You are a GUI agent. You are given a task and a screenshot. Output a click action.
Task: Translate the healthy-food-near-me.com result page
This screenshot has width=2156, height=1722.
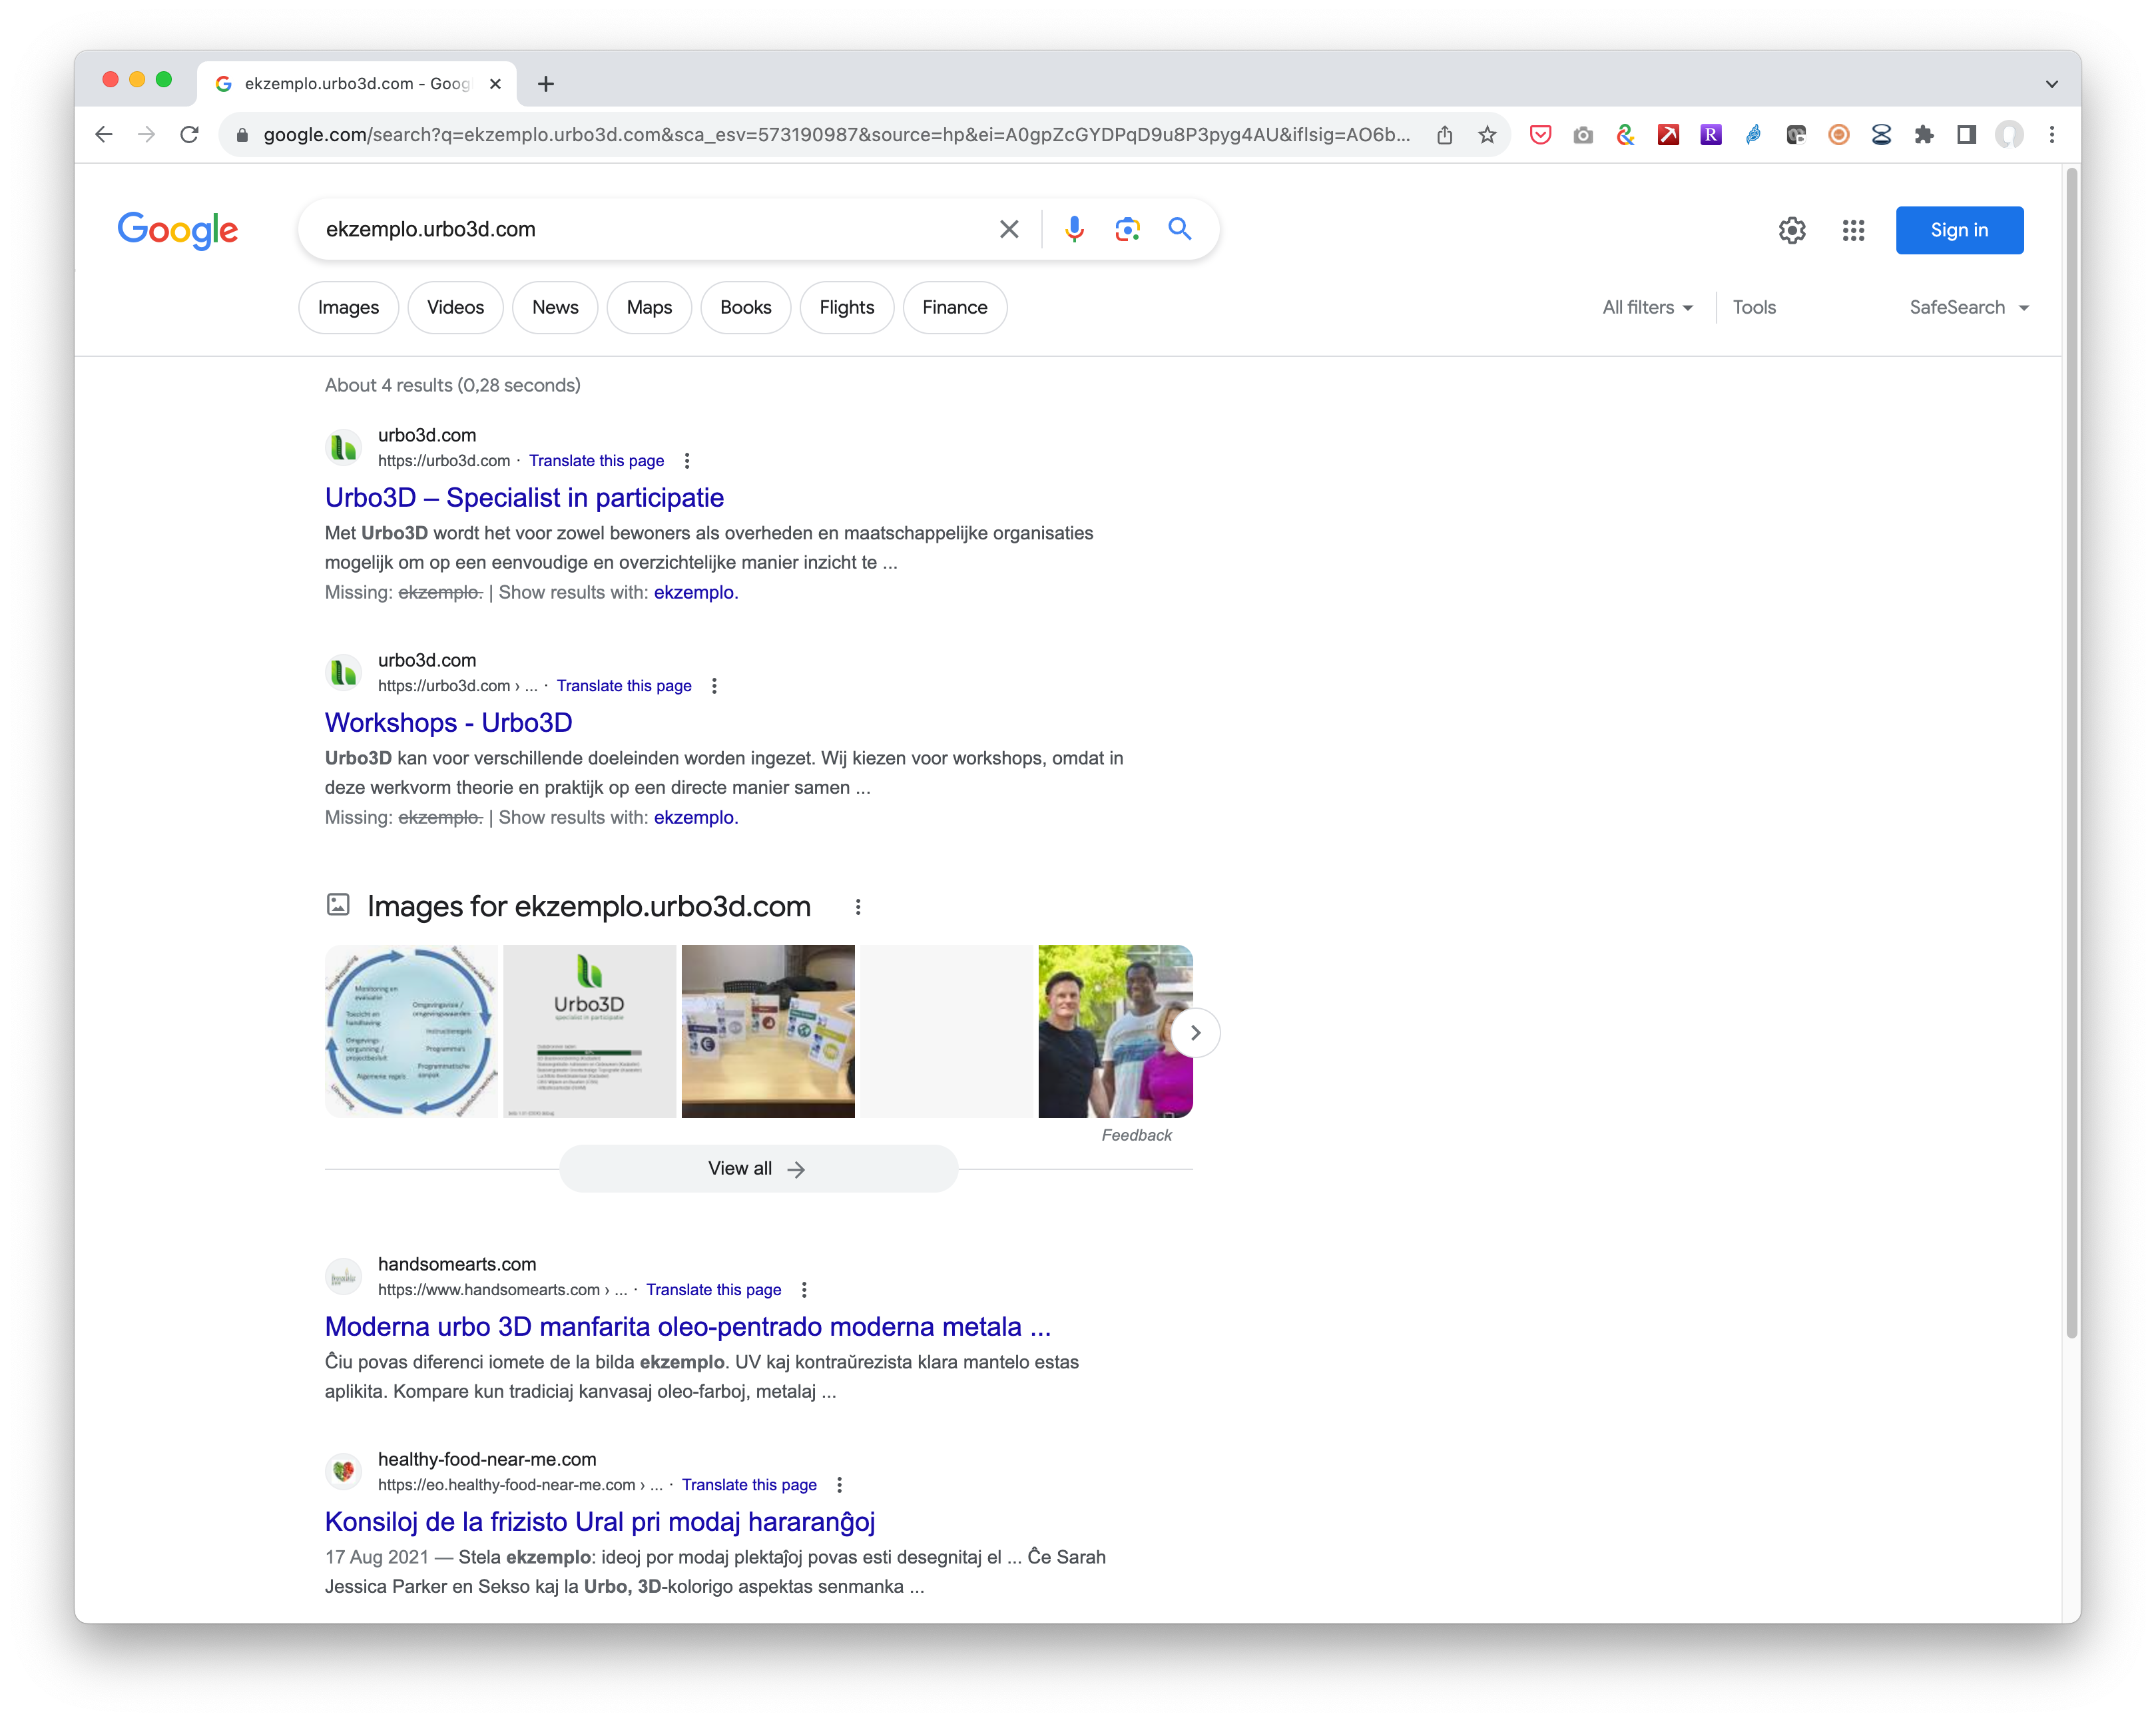749,1484
